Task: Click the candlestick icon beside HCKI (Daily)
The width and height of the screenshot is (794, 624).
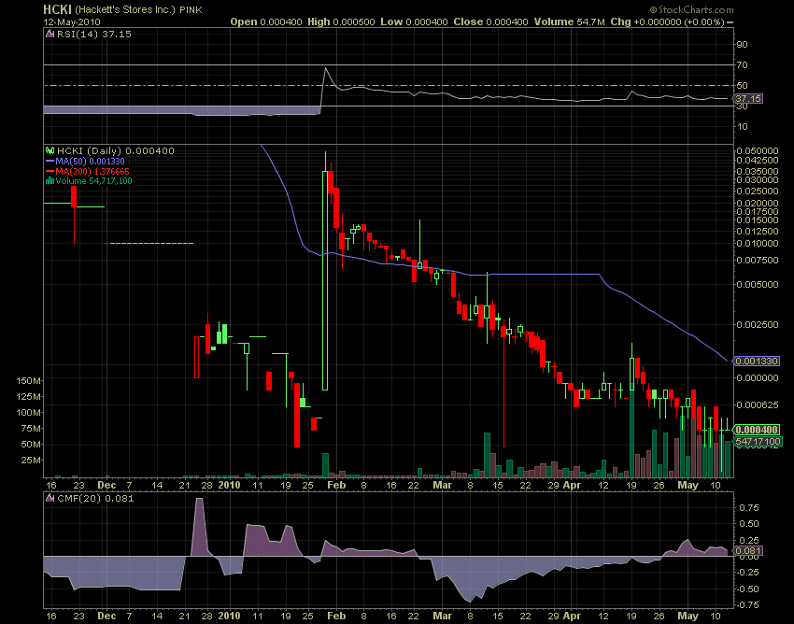Action: click(x=50, y=150)
